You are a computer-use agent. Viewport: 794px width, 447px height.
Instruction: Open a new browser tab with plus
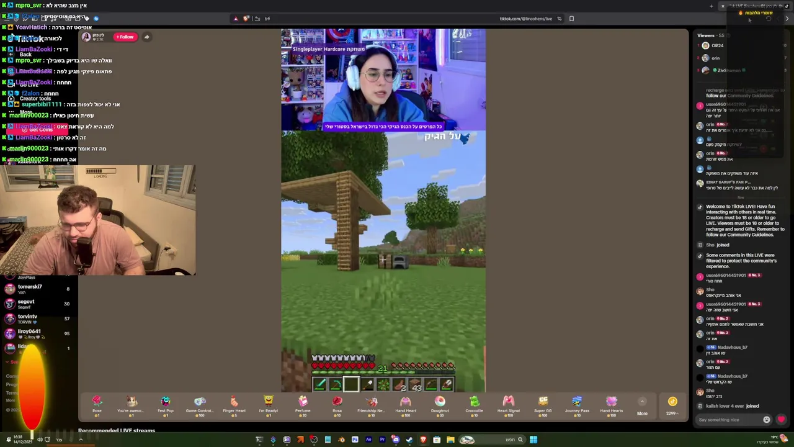[x=711, y=6]
